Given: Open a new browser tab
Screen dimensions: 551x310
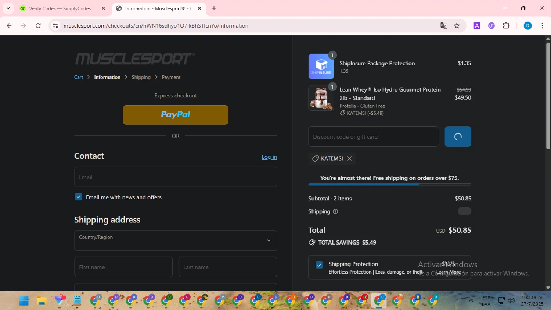Looking at the screenshot, I should [x=214, y=8].
